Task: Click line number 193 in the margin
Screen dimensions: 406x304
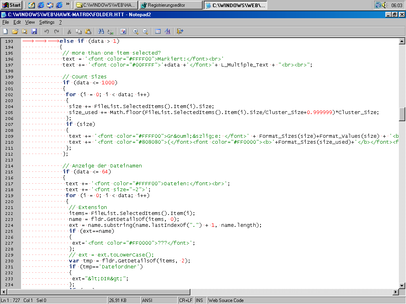Action: (9, 41)
